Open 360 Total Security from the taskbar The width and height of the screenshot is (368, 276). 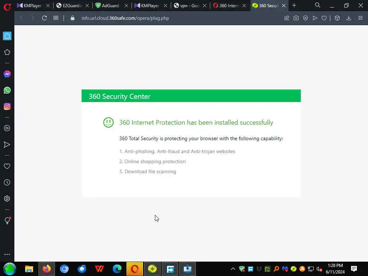point(152,269)
